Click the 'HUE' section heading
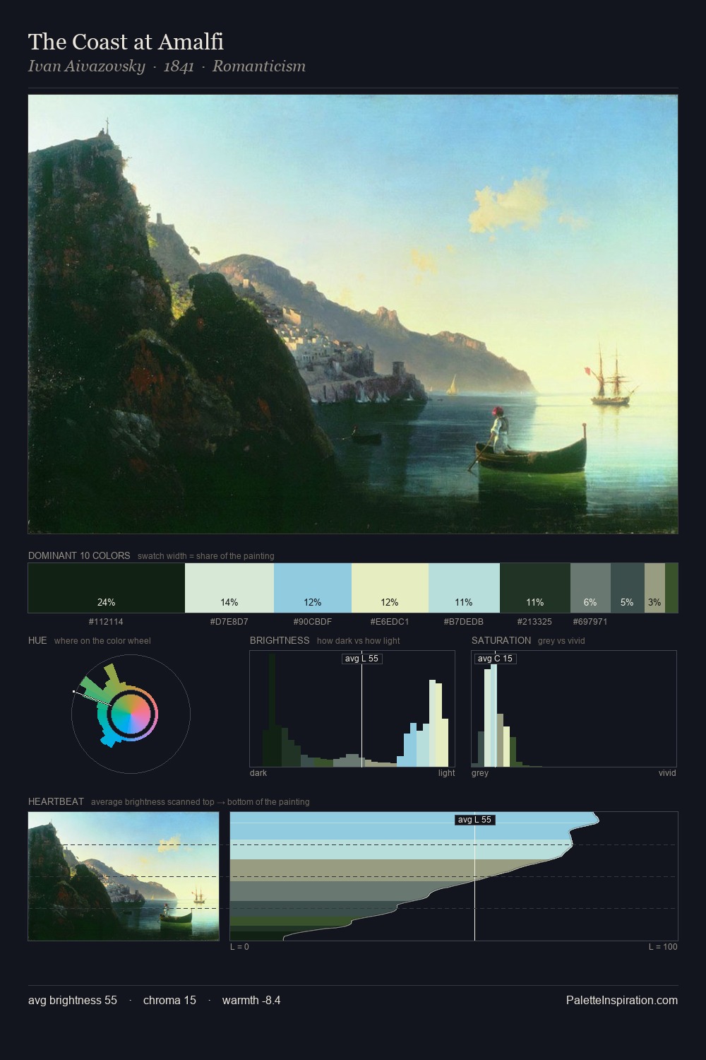This screenshot has height=1060, width=706. (x=37, y=640)
